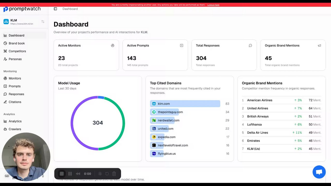Open the Personas page
This screenshot has width=331, height=186.
pos(24,59)
